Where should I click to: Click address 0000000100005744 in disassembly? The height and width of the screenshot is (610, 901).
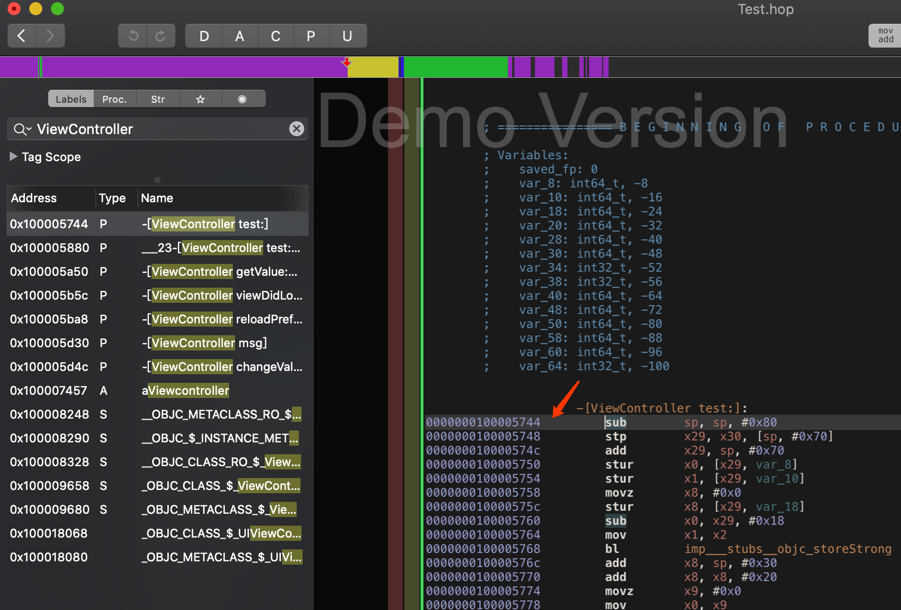pos(483,422)
